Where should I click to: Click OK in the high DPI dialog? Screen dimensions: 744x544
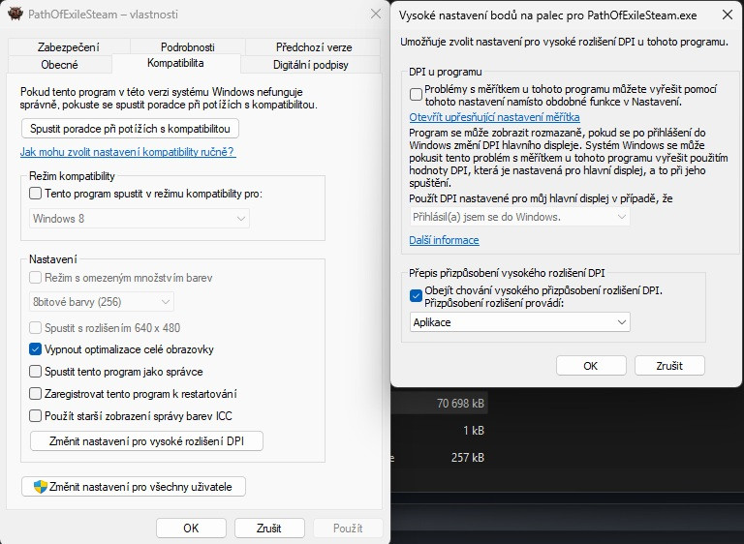591,366
